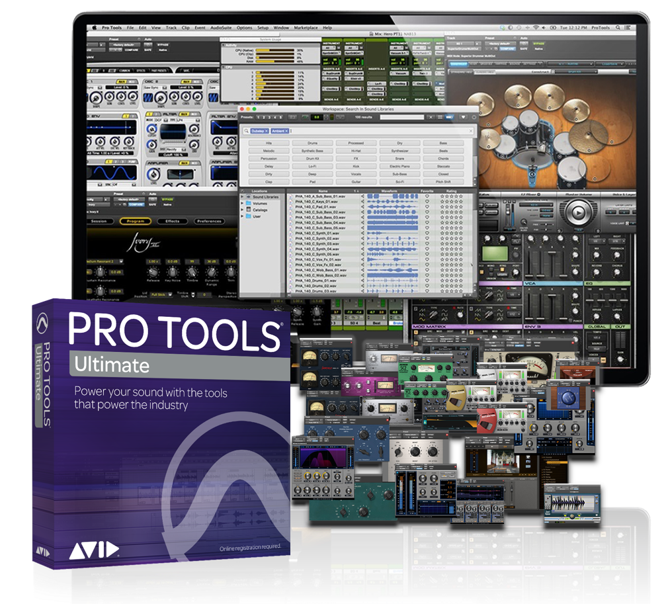This screenshot has width=668, height=604.
Task: Give PHA_140_Drums_03.wav a five-star rating
Action: 461,291
